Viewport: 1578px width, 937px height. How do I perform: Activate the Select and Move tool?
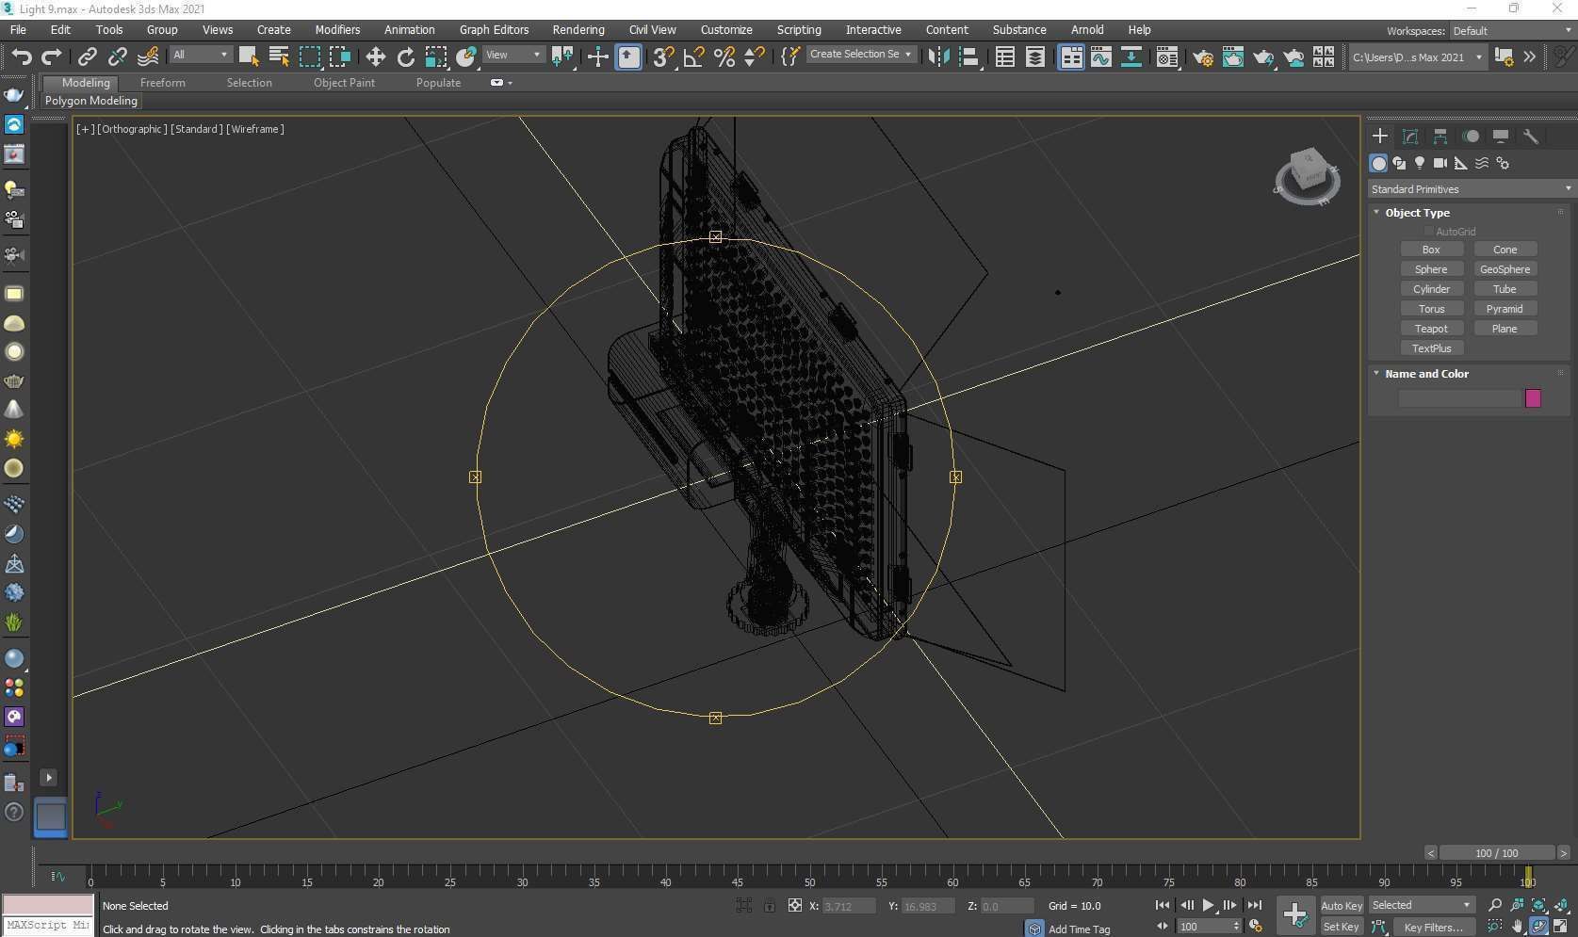(x=375, y=57)
